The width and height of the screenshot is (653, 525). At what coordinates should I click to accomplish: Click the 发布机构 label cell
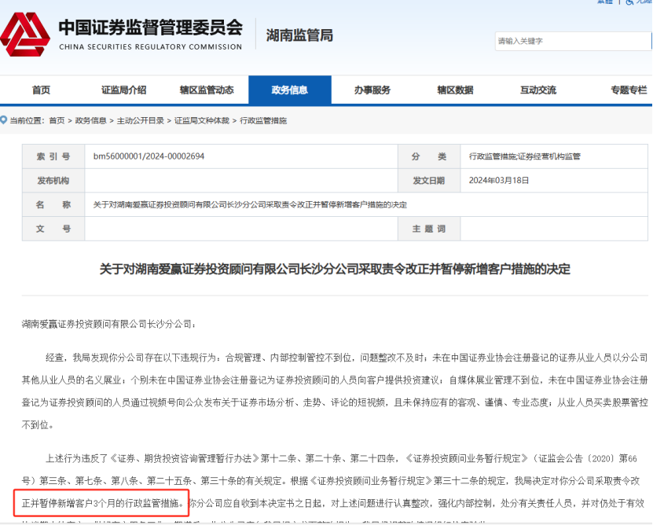53,181
